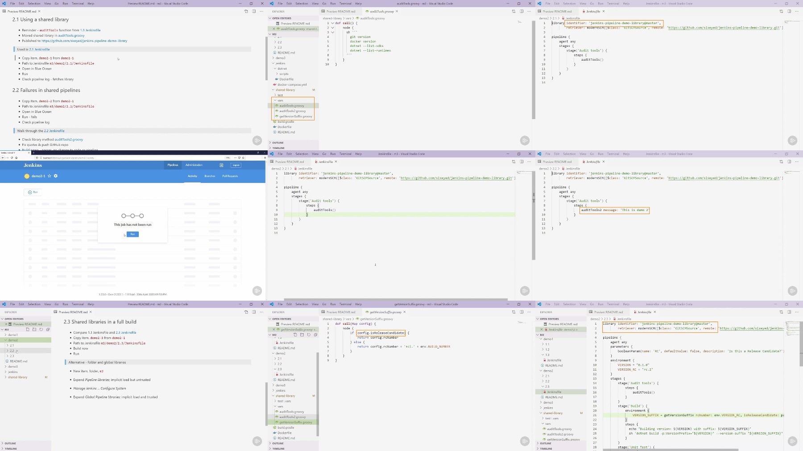Select getVersionSuffix.groovy in auditTools.groovy window Explorer

coord(296,116)
